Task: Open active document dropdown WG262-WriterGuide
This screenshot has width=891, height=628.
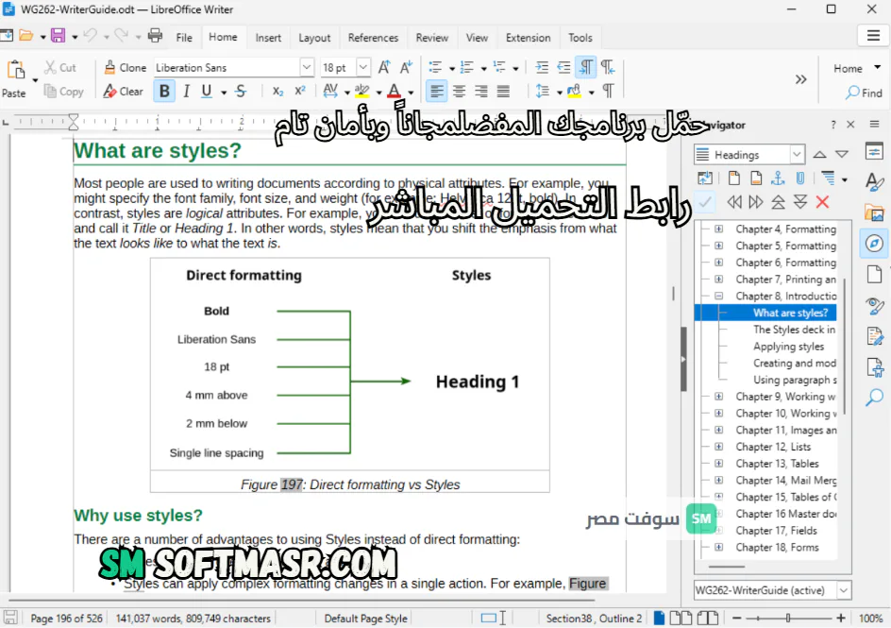Action: click(x=844, y=590)
